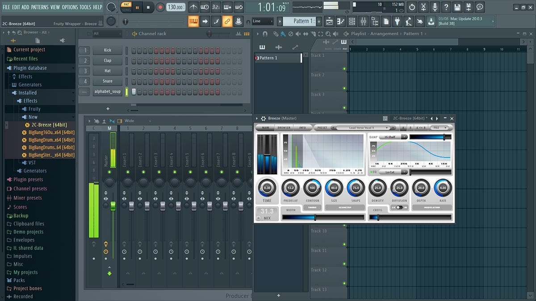Click the metronome icon in toolbar
Image resolution: width=536 pixels, height=301 pixels.
tap(193, 7)
